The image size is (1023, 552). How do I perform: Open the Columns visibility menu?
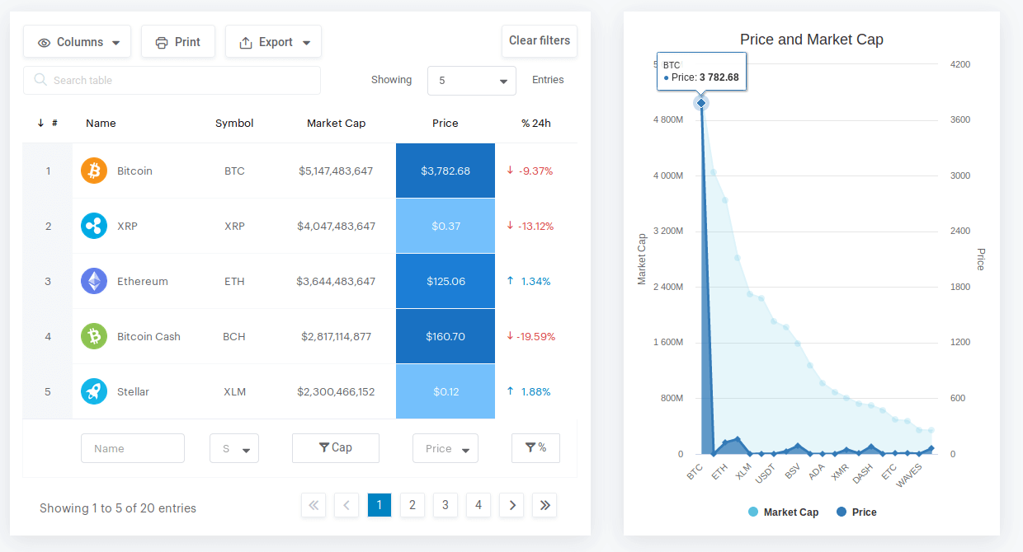point(77,41)
